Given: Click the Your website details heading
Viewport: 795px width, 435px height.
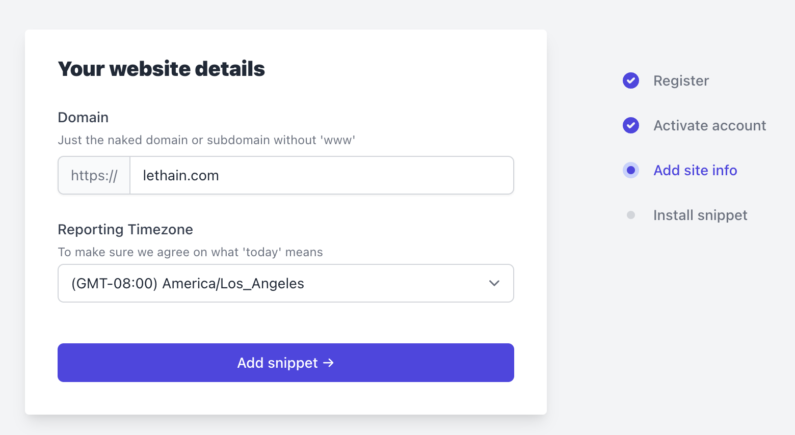Looking at the screenshot, I should (x=161, y=69).
